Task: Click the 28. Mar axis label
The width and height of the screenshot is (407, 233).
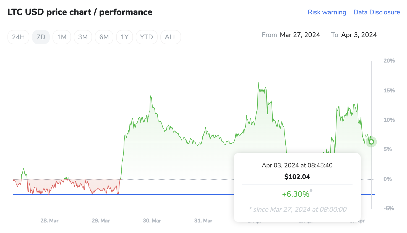Action: click(x=49, y=221)
